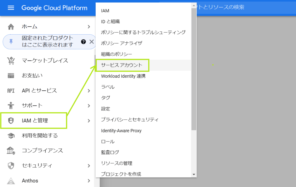Dismiss the pinned products hint
The image size is (296, 187).
click(x=92, y=42)
